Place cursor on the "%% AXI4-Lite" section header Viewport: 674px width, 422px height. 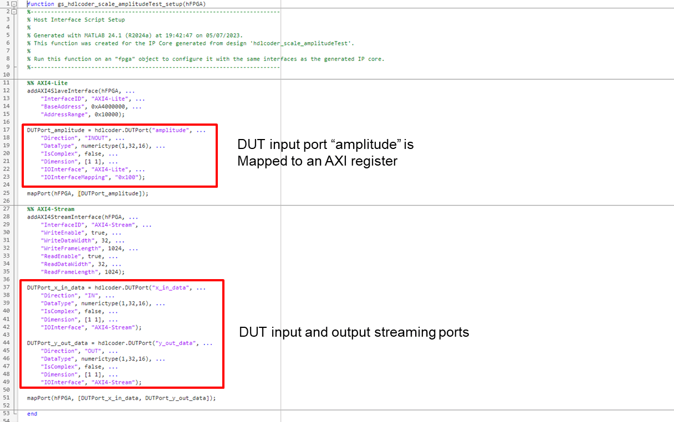(47, 83)
